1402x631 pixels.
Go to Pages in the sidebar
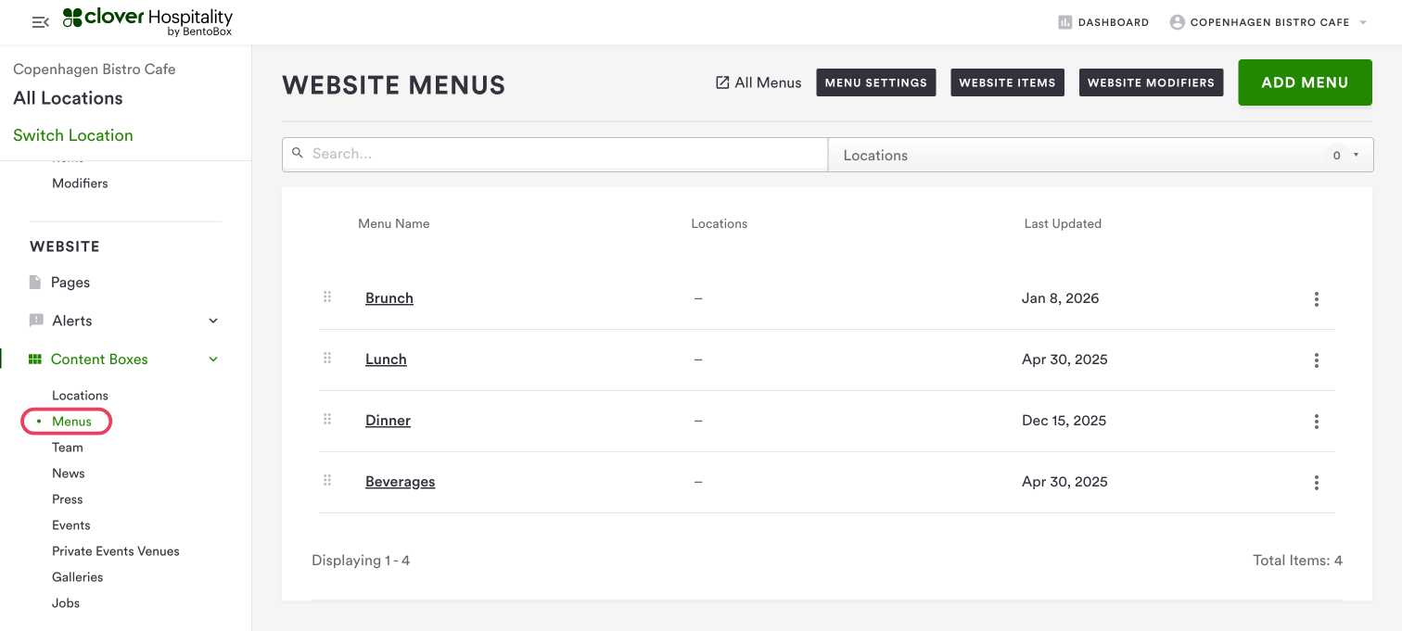click(70, 283)
